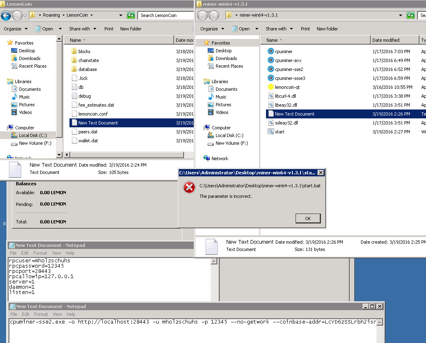
Task: Maximize the lower Notepad window
Action: pos(372,307)
